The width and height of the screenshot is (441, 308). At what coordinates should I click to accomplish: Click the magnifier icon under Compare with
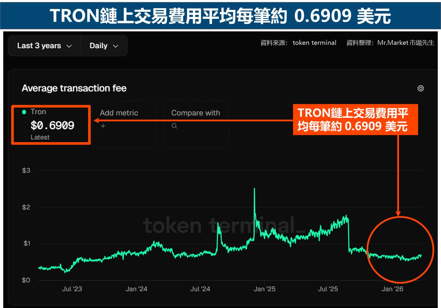click(x=175, y=126)
